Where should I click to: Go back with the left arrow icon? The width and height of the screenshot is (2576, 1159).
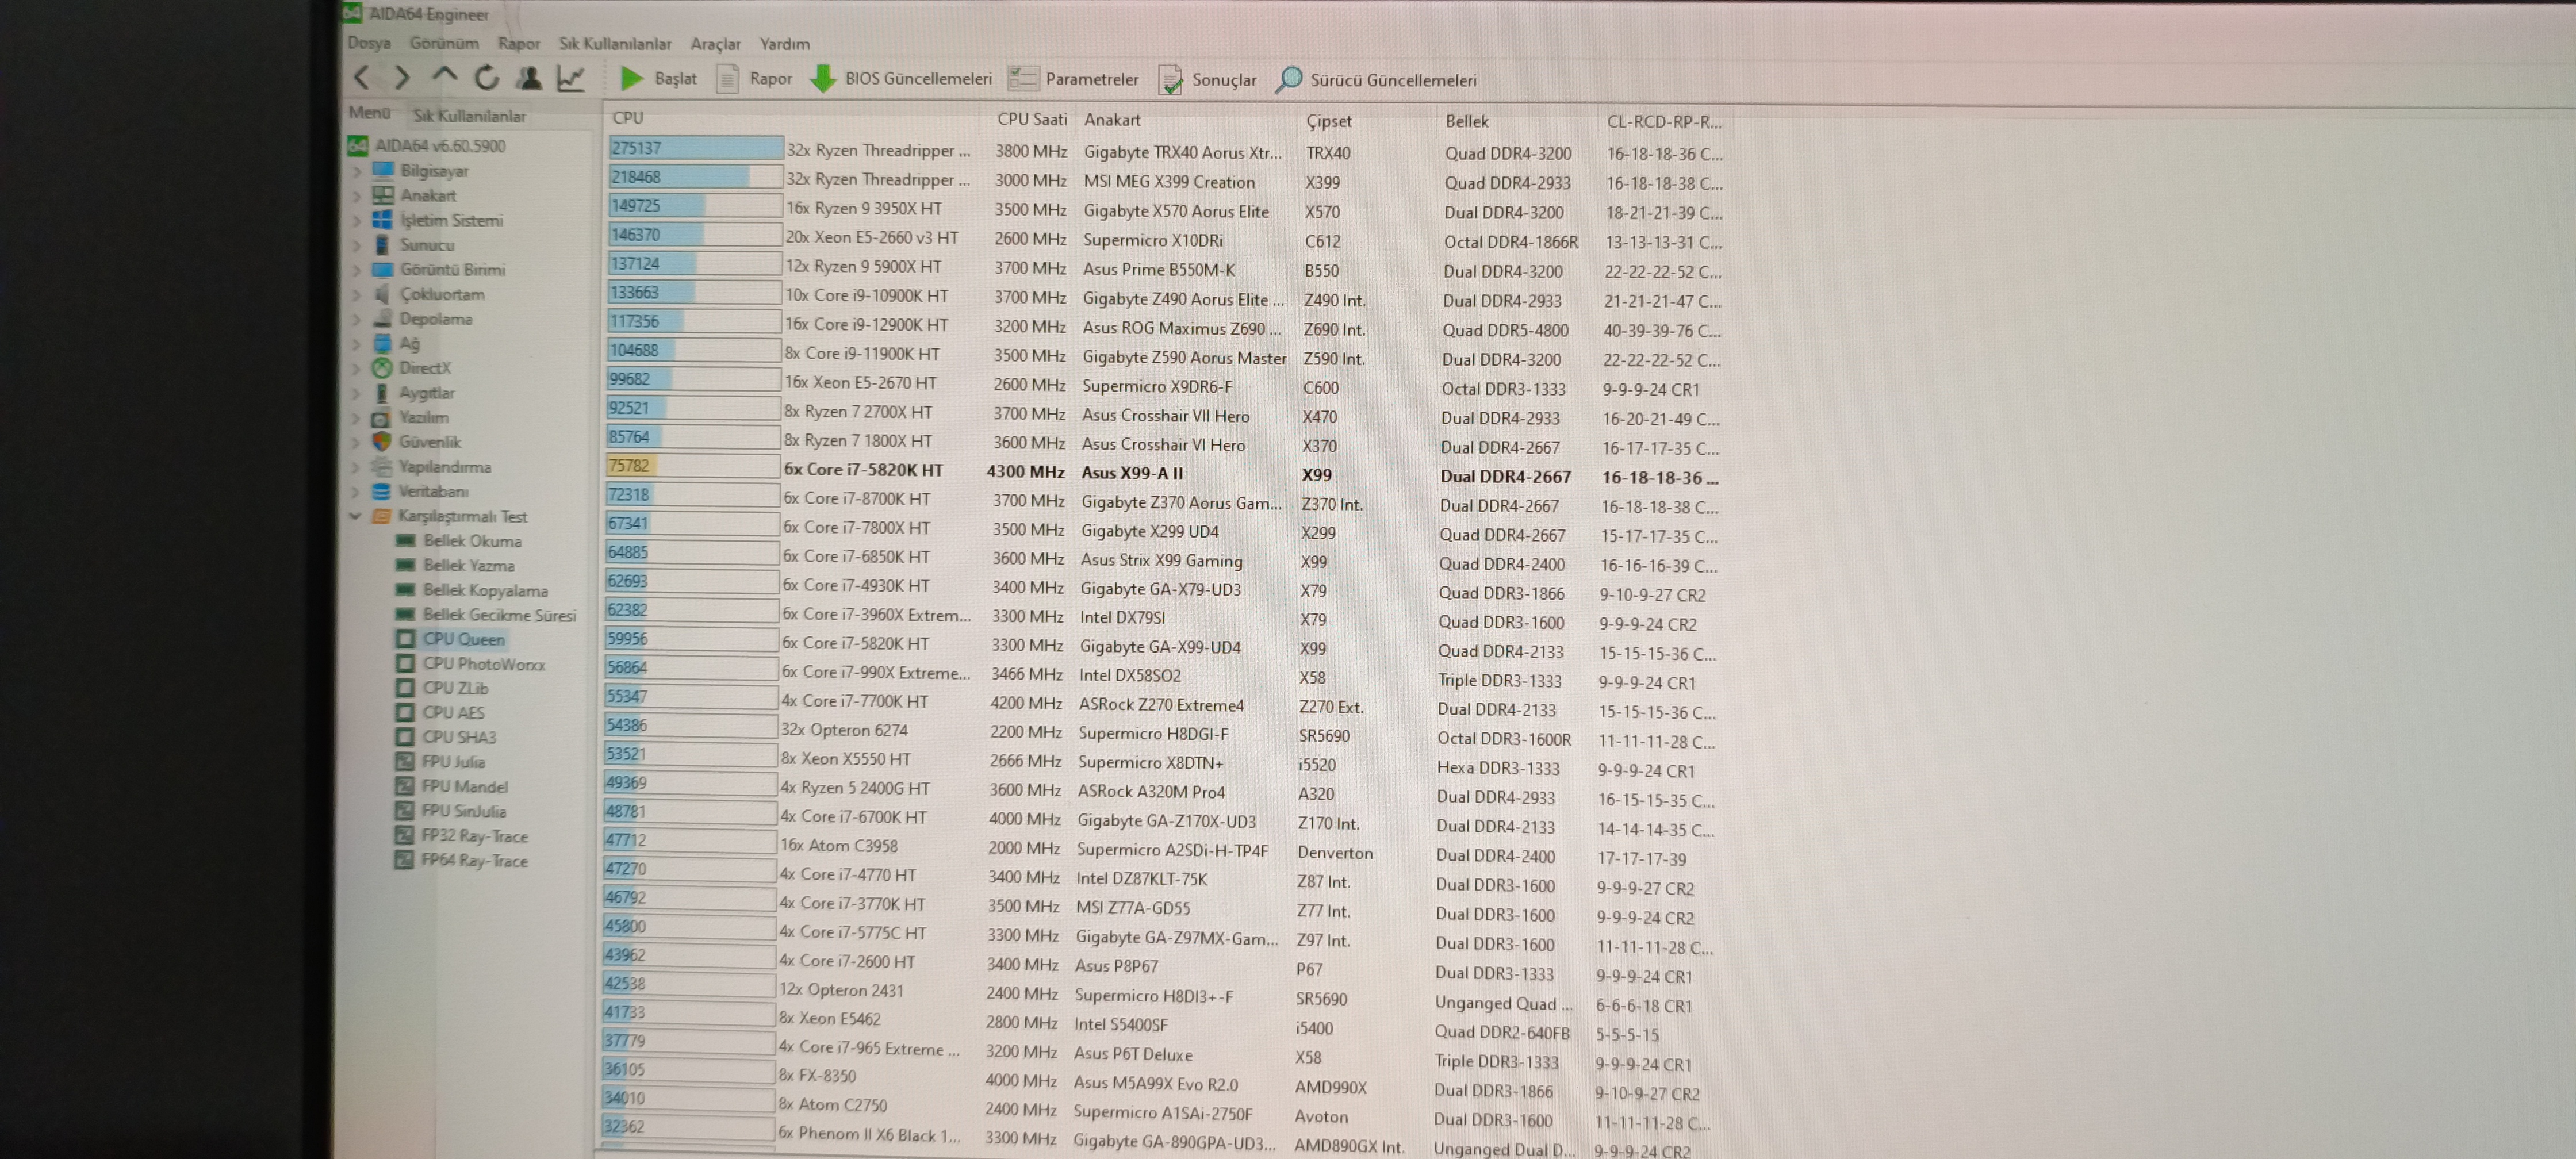pos(363,77)
